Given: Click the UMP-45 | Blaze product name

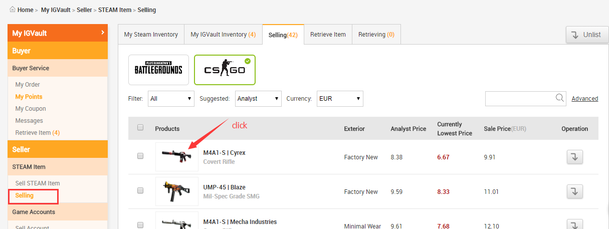Looking at the screenshot, I should [x=225, y=187].
